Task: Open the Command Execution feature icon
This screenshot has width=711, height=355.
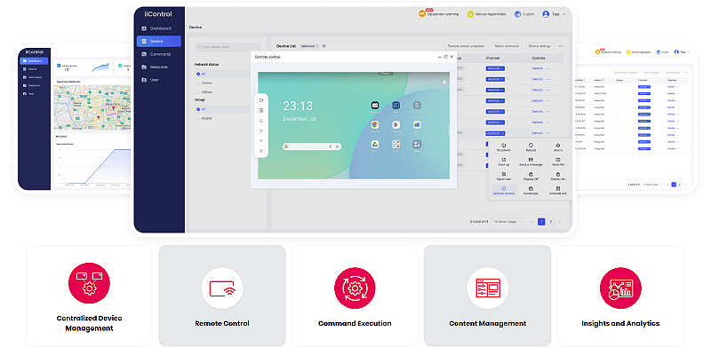Action: pyautogui.click(x=354, y=287)
